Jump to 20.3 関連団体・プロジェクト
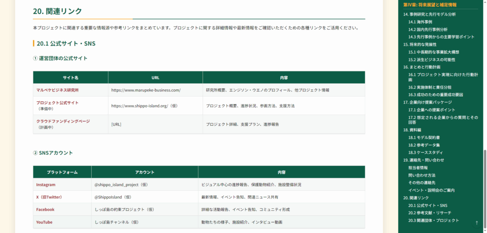The image size is (487, 233). [433, 220]
